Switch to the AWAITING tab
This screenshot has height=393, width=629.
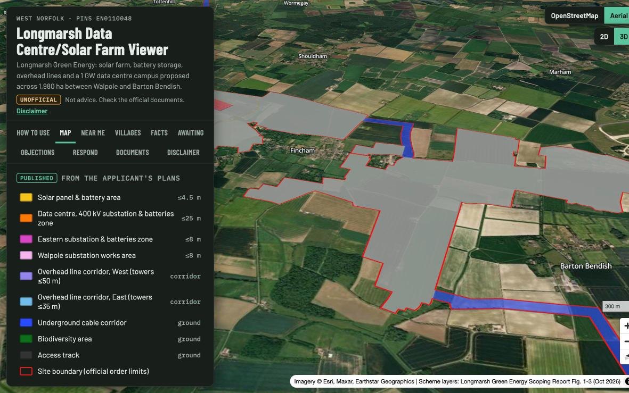pyautogui.click(x=191, y=132)
